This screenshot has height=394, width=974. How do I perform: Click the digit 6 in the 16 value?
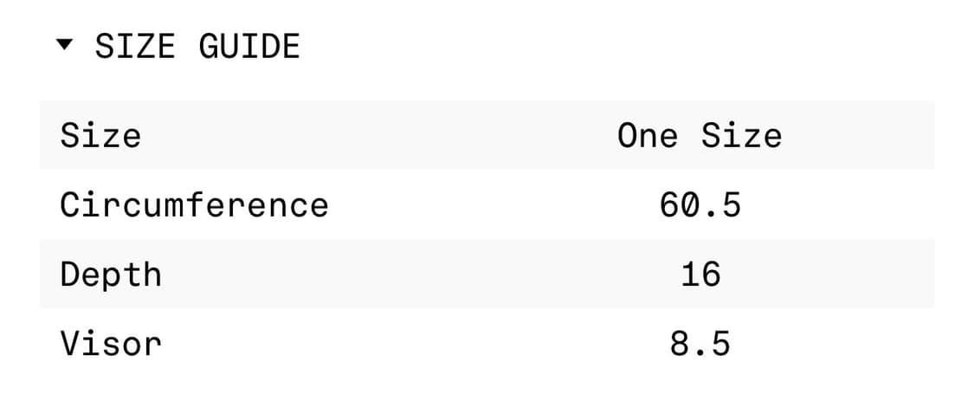tap(710, 275)
